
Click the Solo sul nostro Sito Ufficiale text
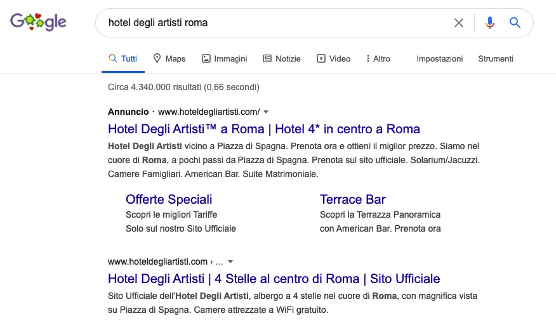click(181, 228)
